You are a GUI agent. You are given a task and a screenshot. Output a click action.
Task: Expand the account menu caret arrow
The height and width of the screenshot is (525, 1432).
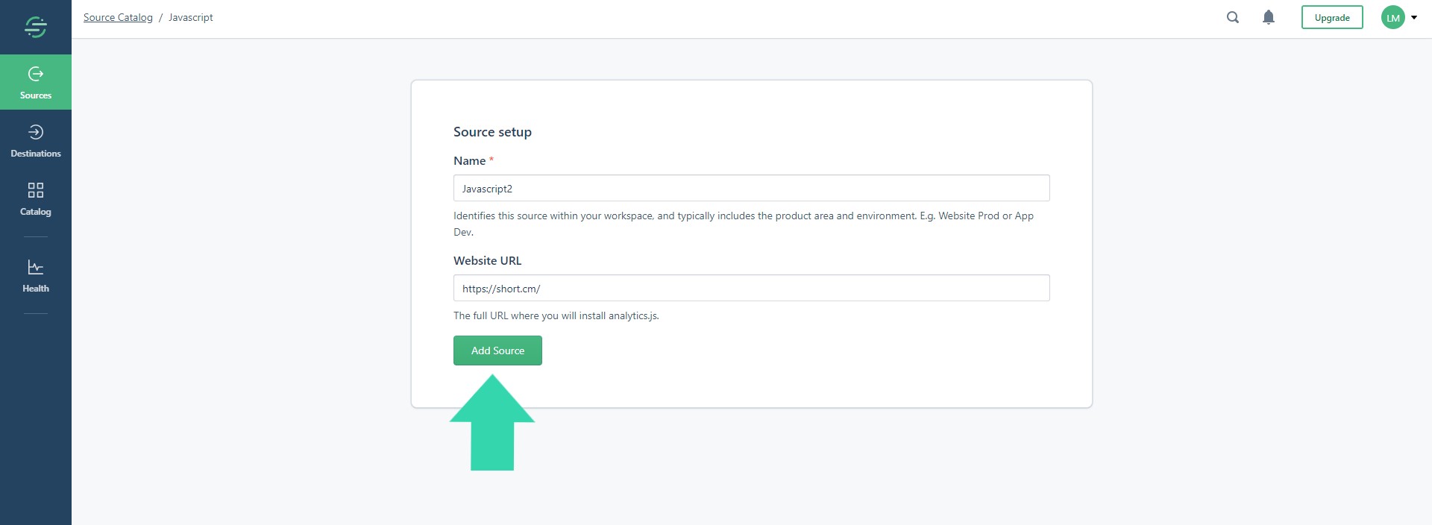click(1414, 18)
